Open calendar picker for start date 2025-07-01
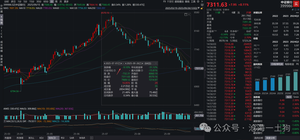 [119, 63]
